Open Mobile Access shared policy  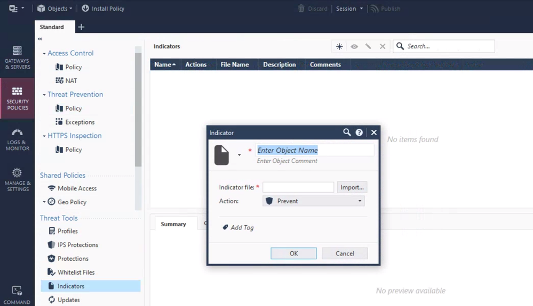coord(72,188)
